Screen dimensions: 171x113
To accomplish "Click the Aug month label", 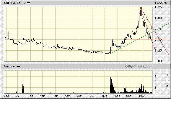I will point(105,96).
